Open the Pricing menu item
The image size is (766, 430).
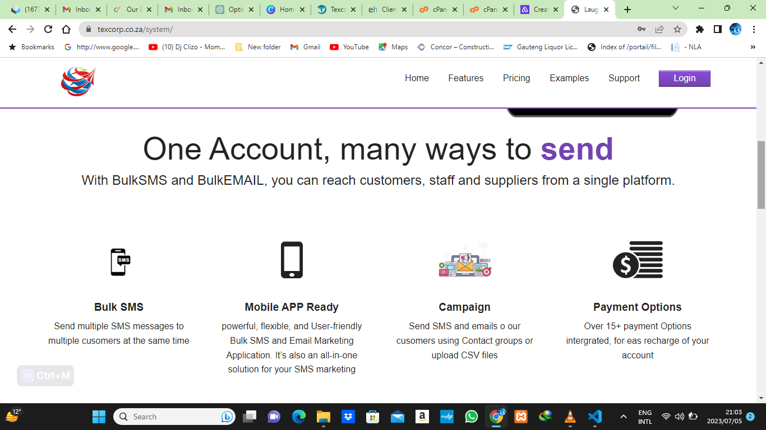516,78
